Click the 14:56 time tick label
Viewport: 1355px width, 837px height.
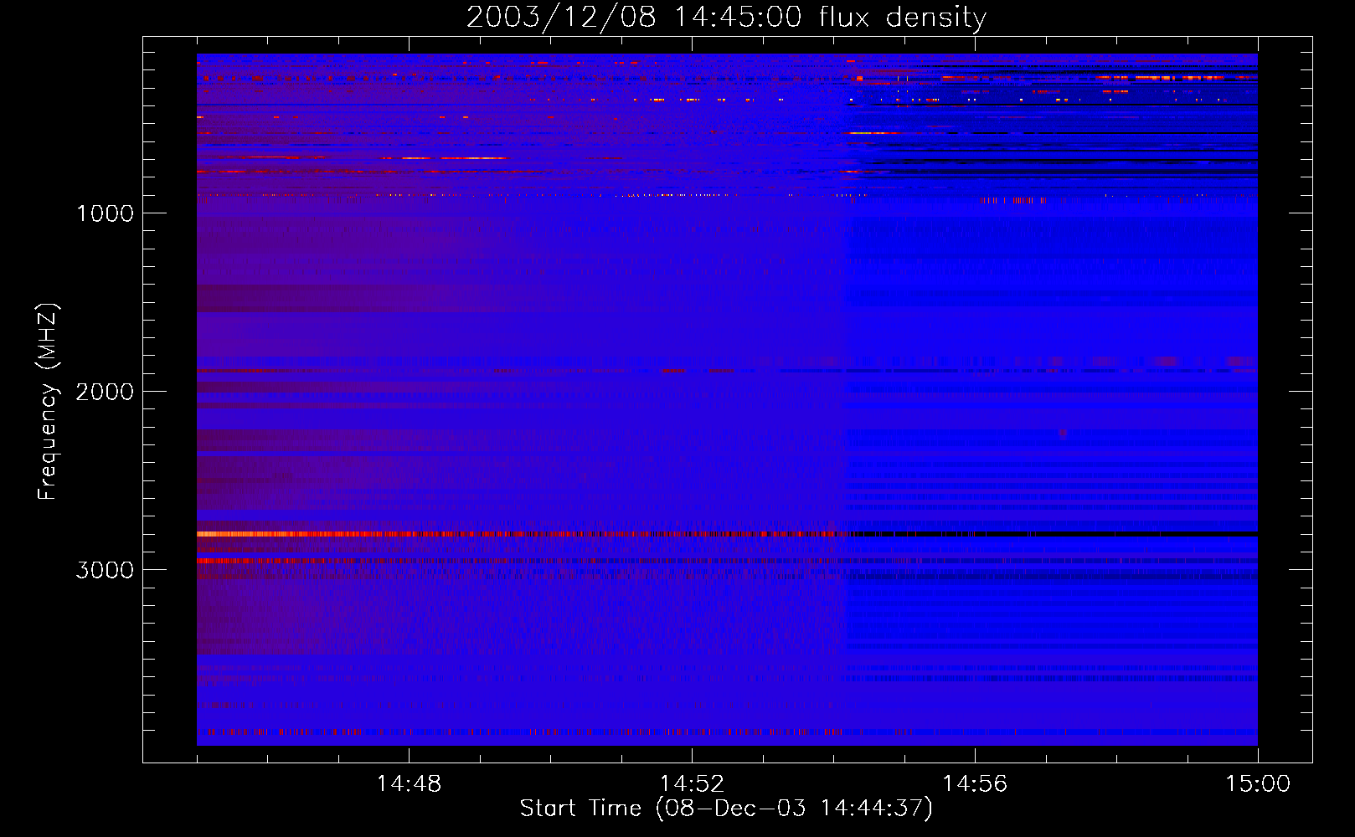975,784
